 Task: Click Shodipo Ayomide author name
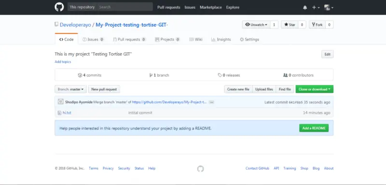(x=79, y=102)
